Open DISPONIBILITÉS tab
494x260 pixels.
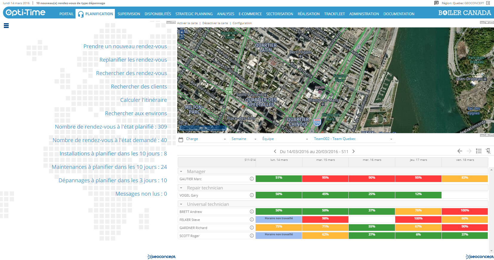[x=158, y=14]
